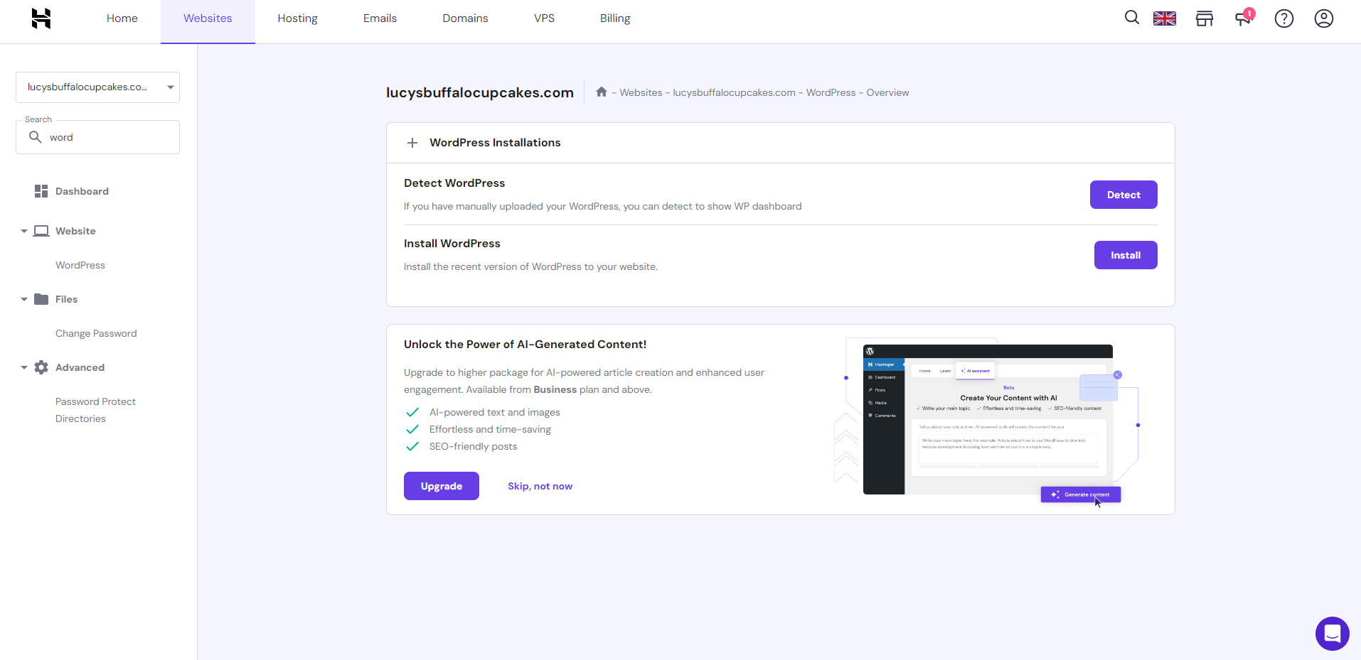Click the sidebar search field containing 'word'
The image size is (1361, 660).
pos(97,136)
